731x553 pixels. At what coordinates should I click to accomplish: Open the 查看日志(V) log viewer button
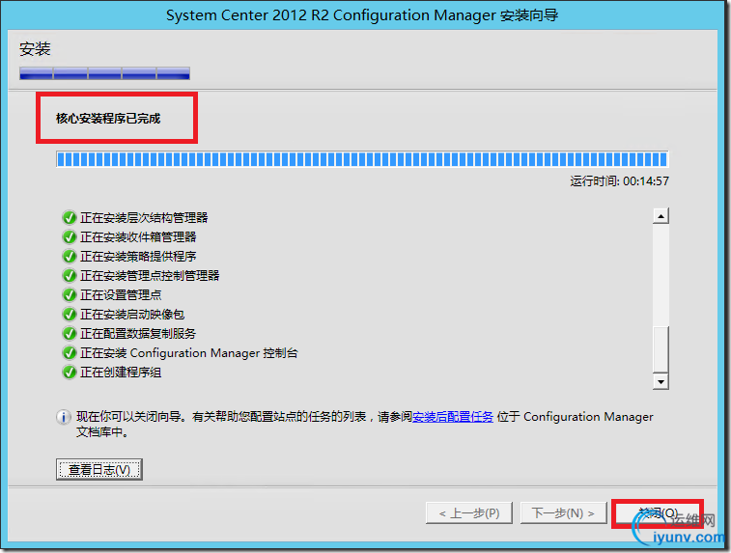99,469
